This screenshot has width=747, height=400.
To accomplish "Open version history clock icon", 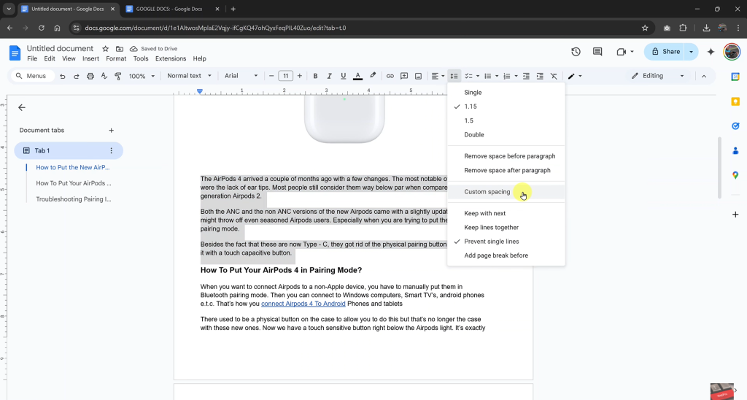I will tap(576, 52).
